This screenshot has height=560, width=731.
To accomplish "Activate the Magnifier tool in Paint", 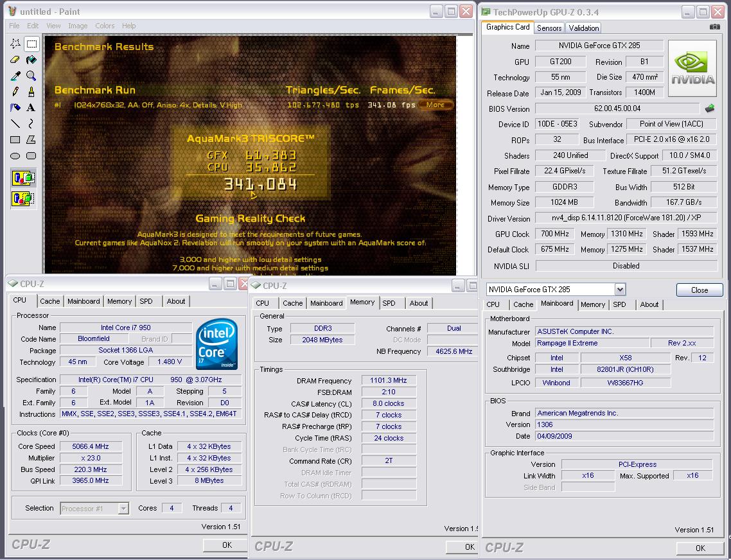I will [x=31, y=76].
